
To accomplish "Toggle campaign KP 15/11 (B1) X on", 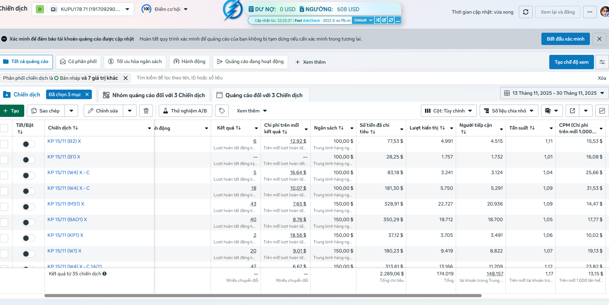I will pos(29,160).
